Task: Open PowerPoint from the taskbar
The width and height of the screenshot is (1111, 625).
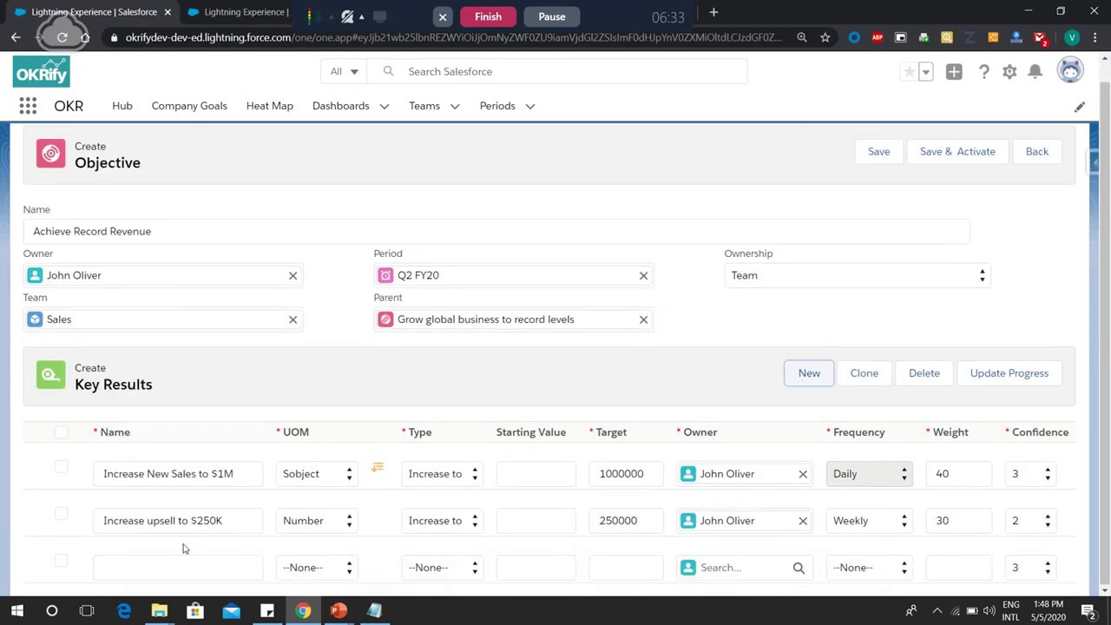Action: point(339,610)
